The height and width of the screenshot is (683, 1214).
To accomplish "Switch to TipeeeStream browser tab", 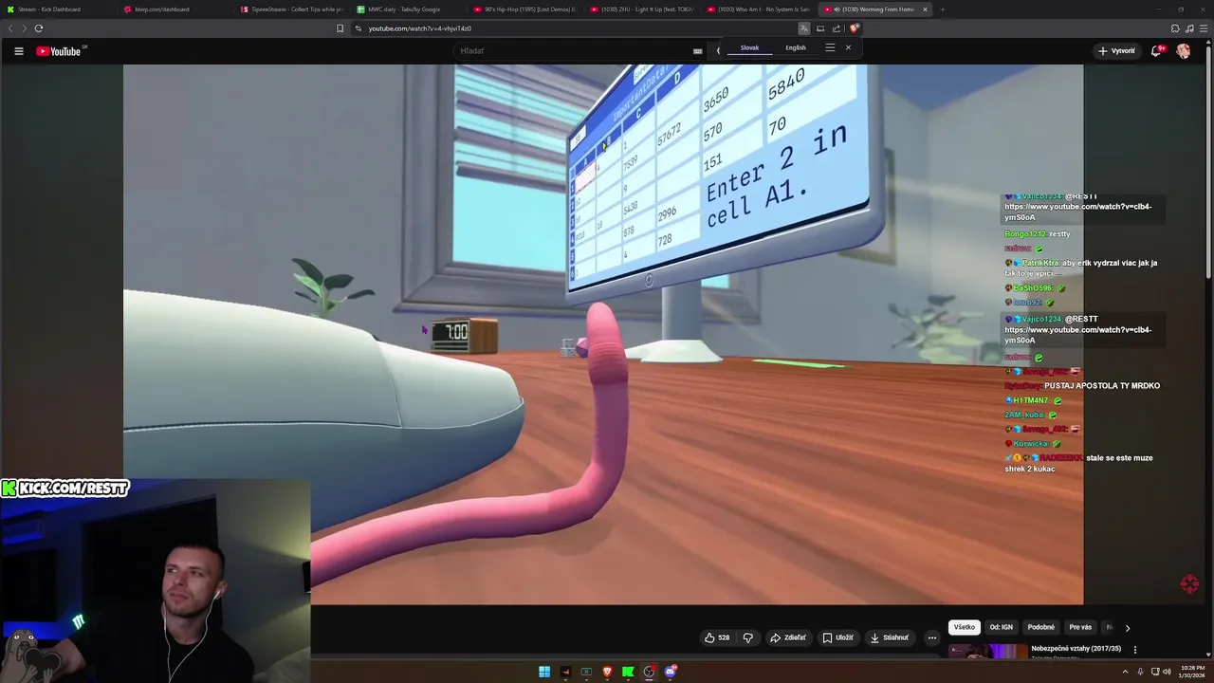I will (x=290, y=9).
